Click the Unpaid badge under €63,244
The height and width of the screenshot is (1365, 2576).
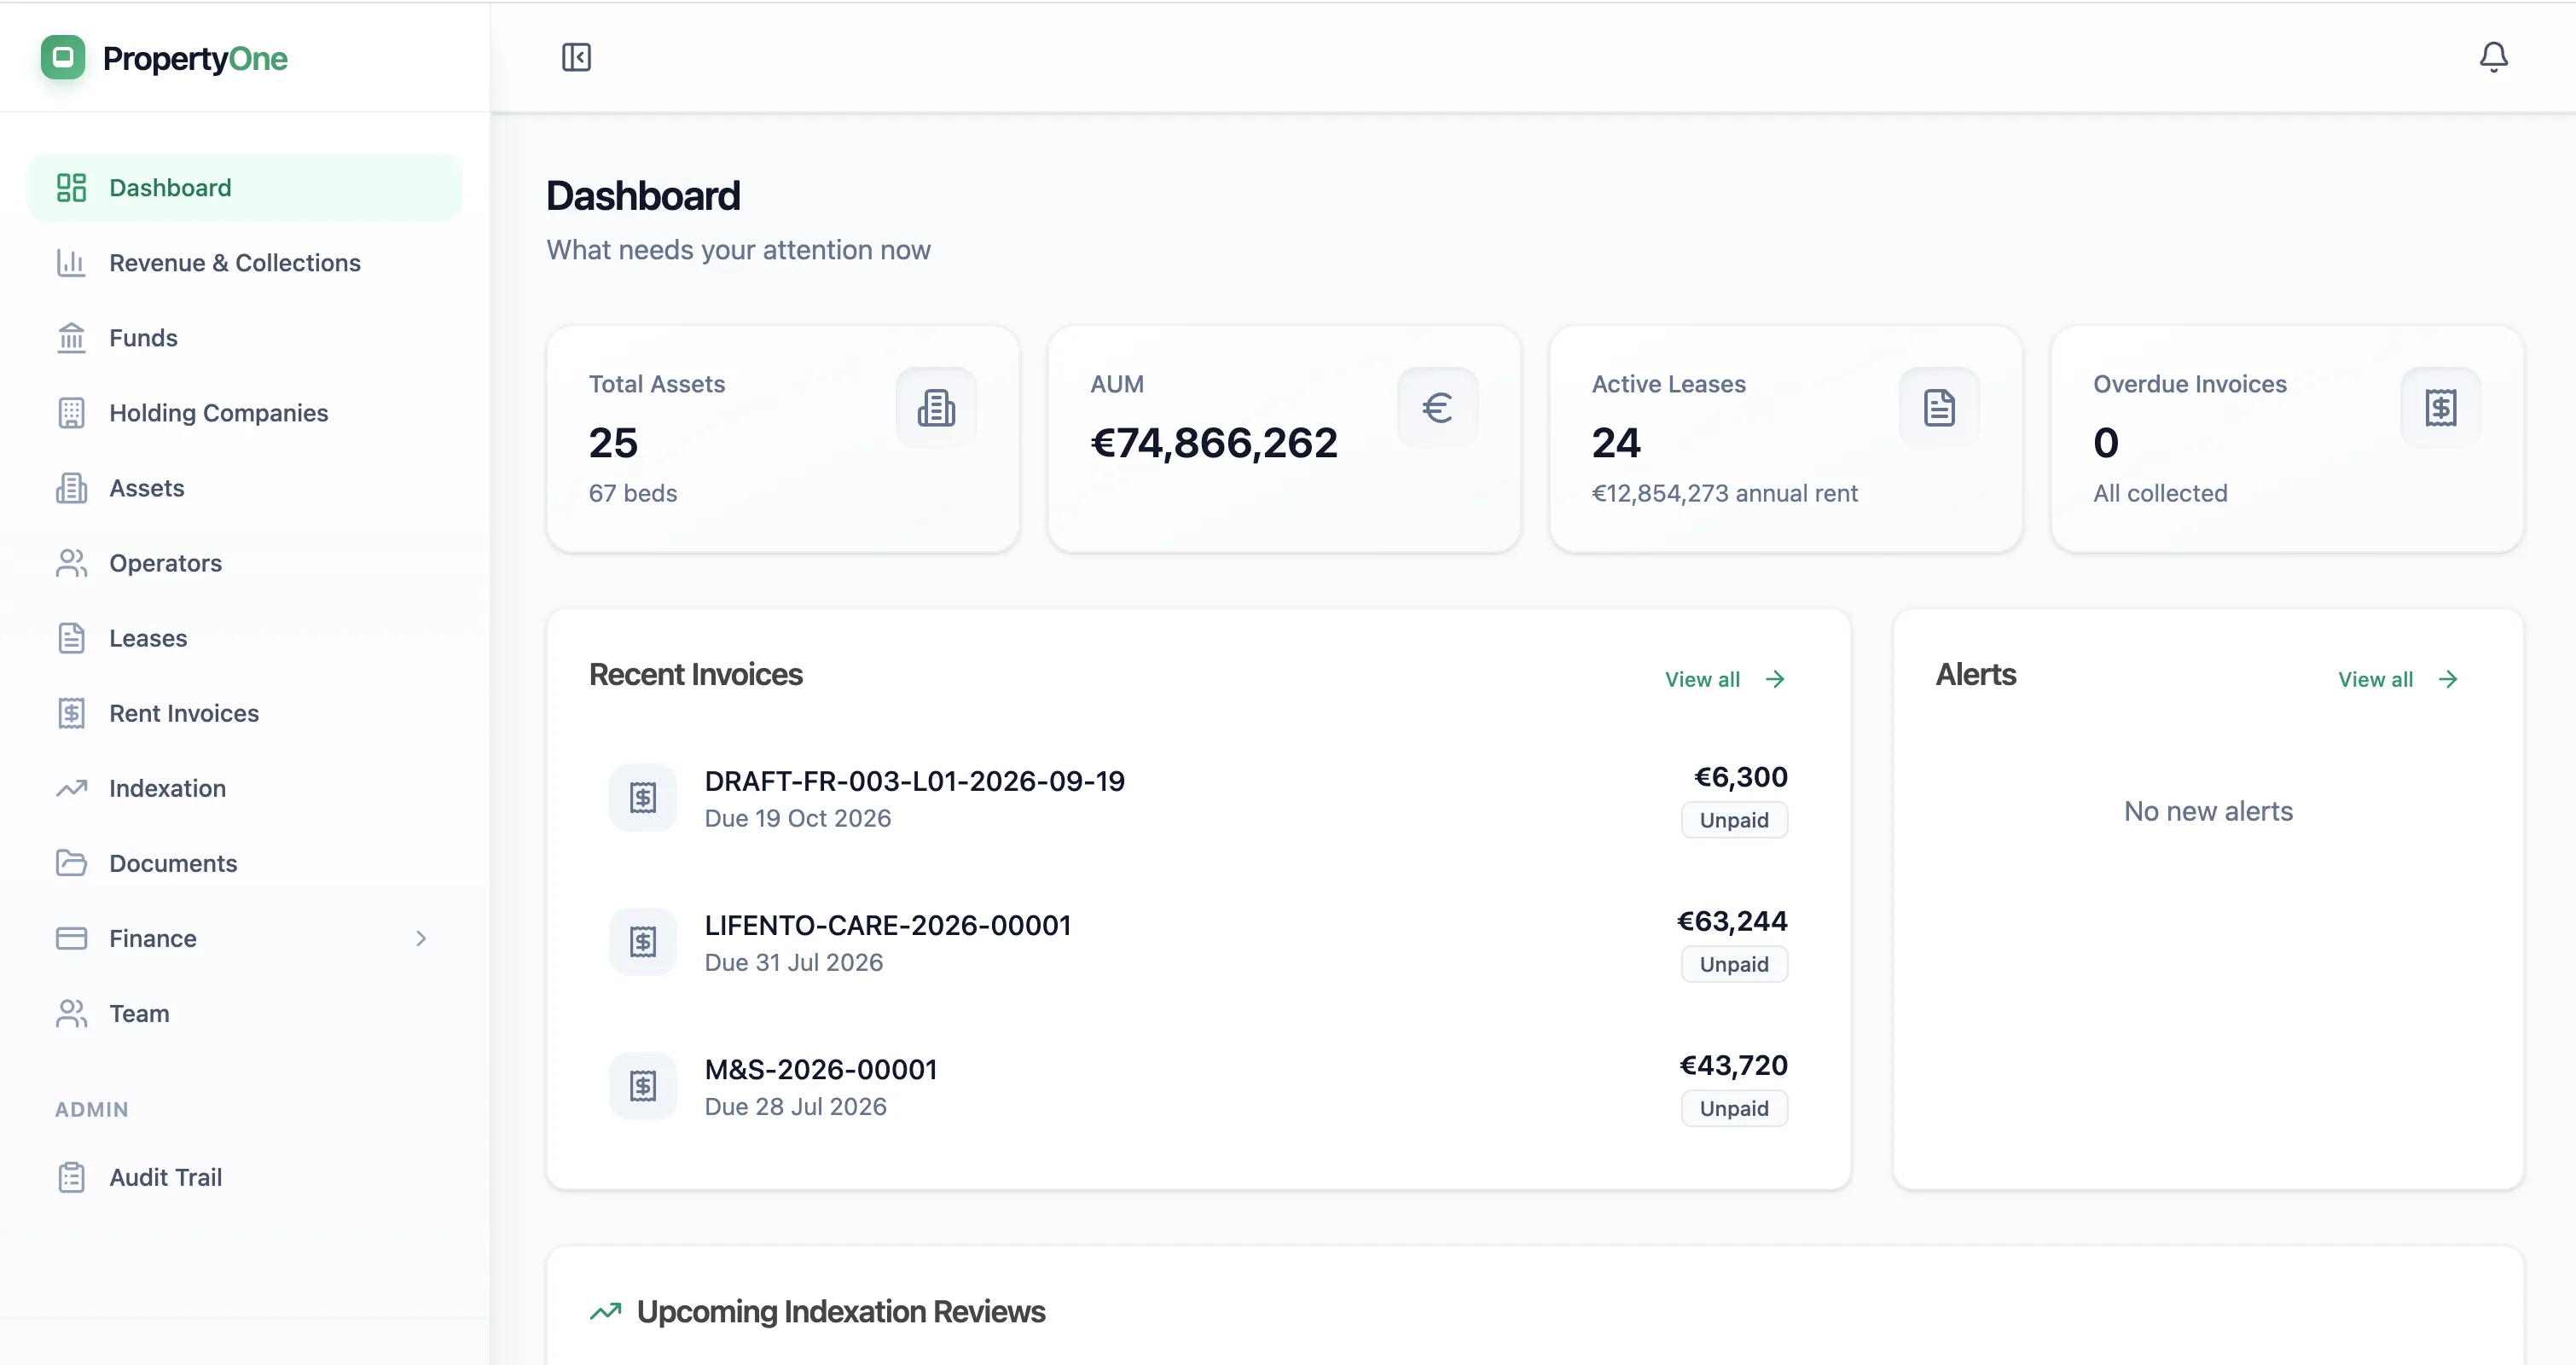coord(1734,964)
